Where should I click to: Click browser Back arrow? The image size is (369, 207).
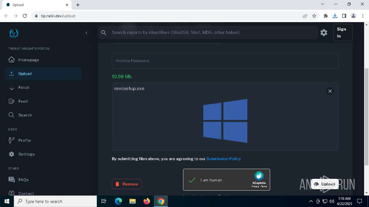point(6,16)
